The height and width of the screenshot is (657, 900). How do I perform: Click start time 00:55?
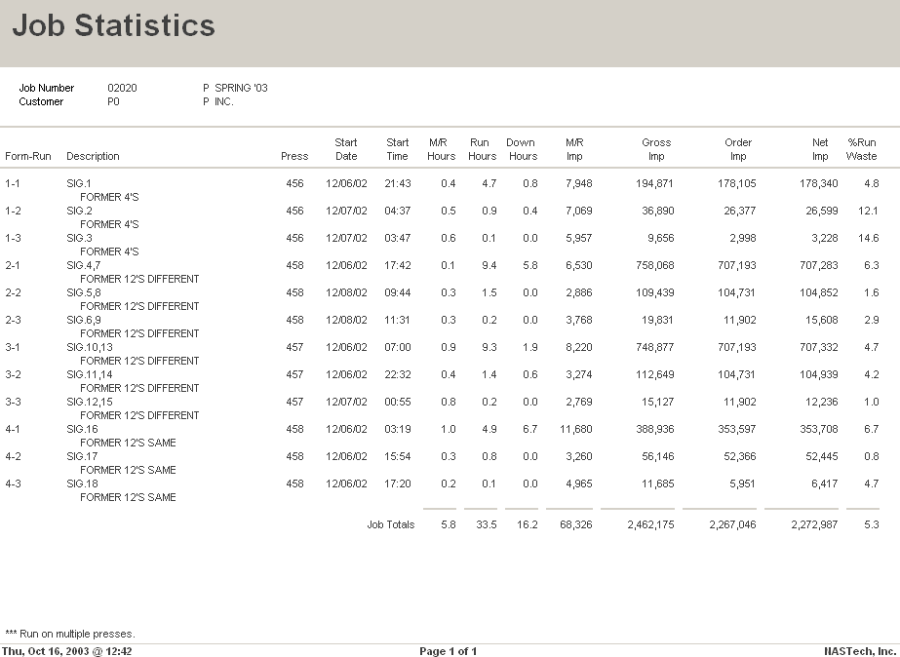(x=398, y=403)
